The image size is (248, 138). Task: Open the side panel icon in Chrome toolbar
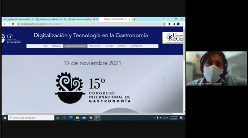(174, 24)
